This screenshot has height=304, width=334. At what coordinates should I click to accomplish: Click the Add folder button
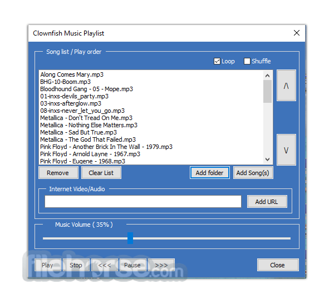pos(210,173)
